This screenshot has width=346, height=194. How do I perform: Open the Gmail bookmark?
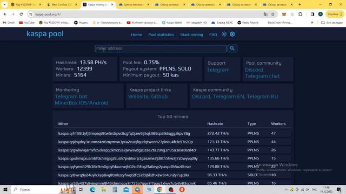click(9, 23)
